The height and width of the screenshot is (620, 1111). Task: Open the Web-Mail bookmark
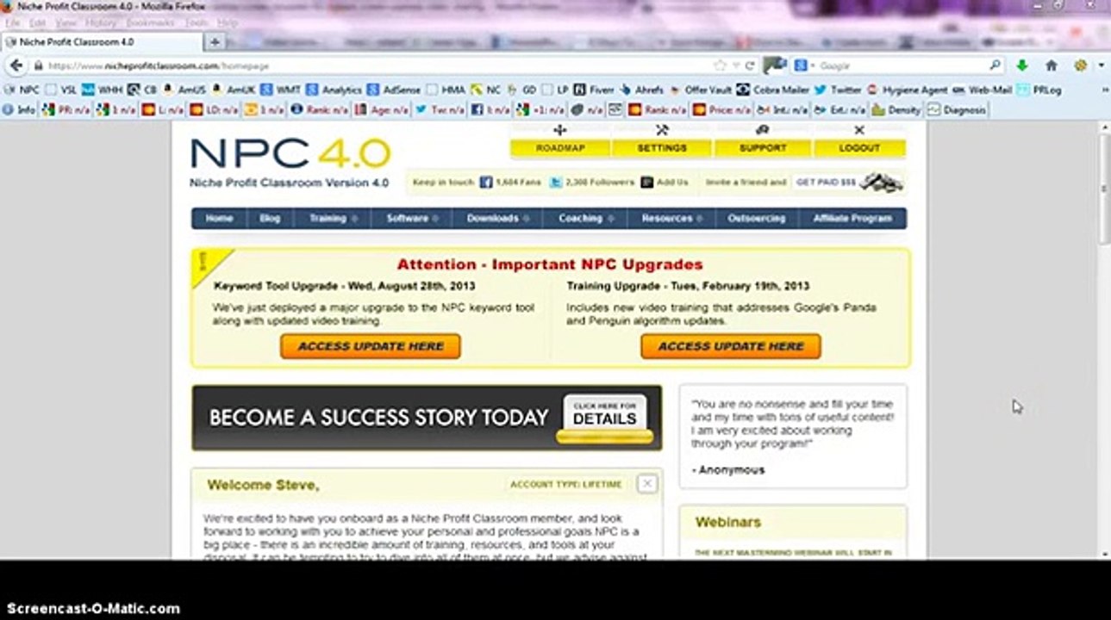(x=983, y=90)
